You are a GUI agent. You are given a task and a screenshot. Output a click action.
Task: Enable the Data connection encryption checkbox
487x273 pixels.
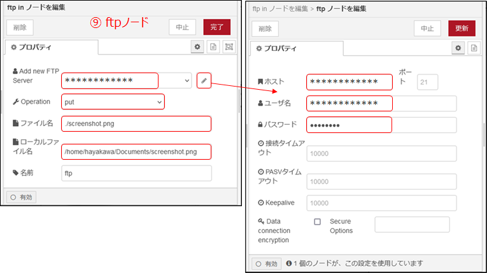[317, 222]
